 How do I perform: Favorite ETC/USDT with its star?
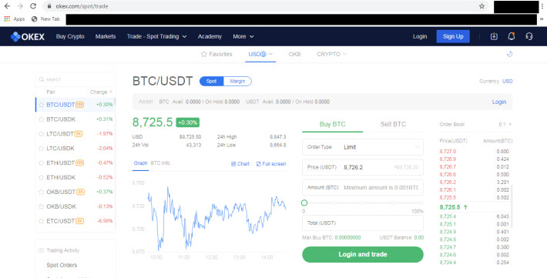pos(41,221)
